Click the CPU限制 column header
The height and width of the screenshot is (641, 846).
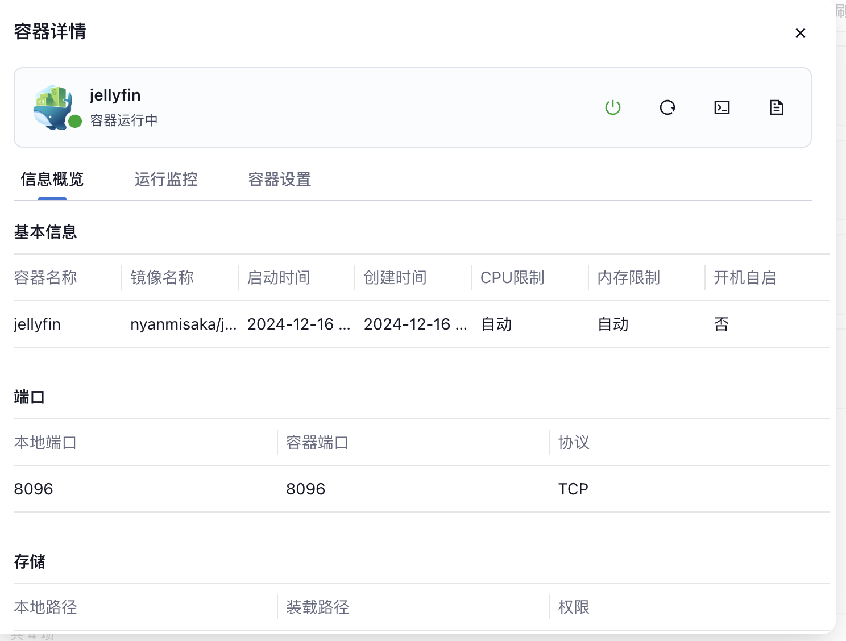[512, 277]
